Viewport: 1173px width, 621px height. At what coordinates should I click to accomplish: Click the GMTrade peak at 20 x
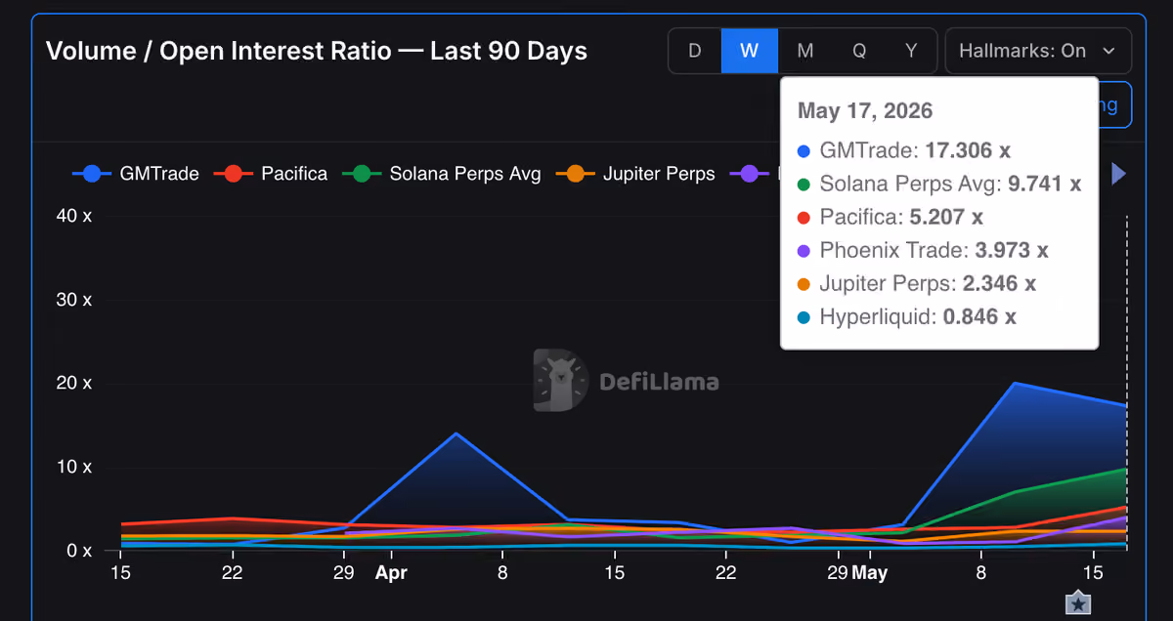pyautogui.click(x=1016, y=383)
